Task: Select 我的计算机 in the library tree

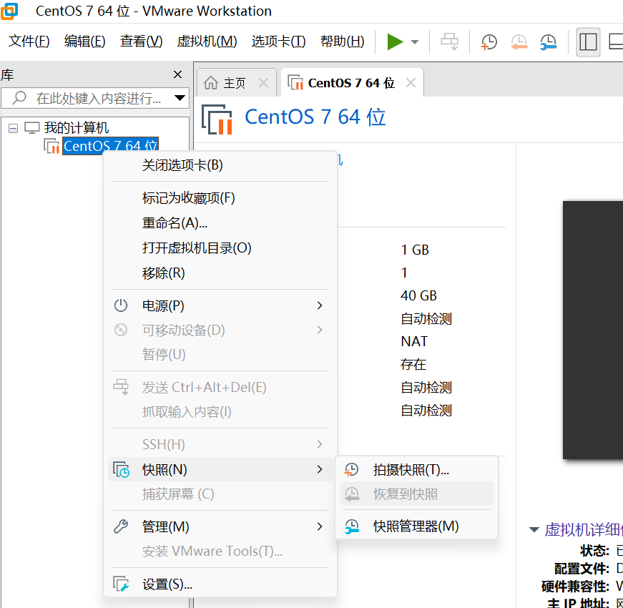Action: click(77, 127)
